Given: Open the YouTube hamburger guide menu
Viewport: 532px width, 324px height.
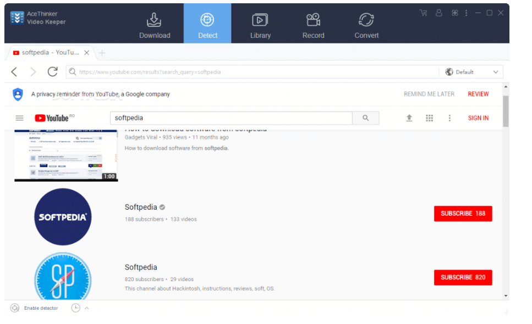Looking at the screenshot, I should (19, 118).
